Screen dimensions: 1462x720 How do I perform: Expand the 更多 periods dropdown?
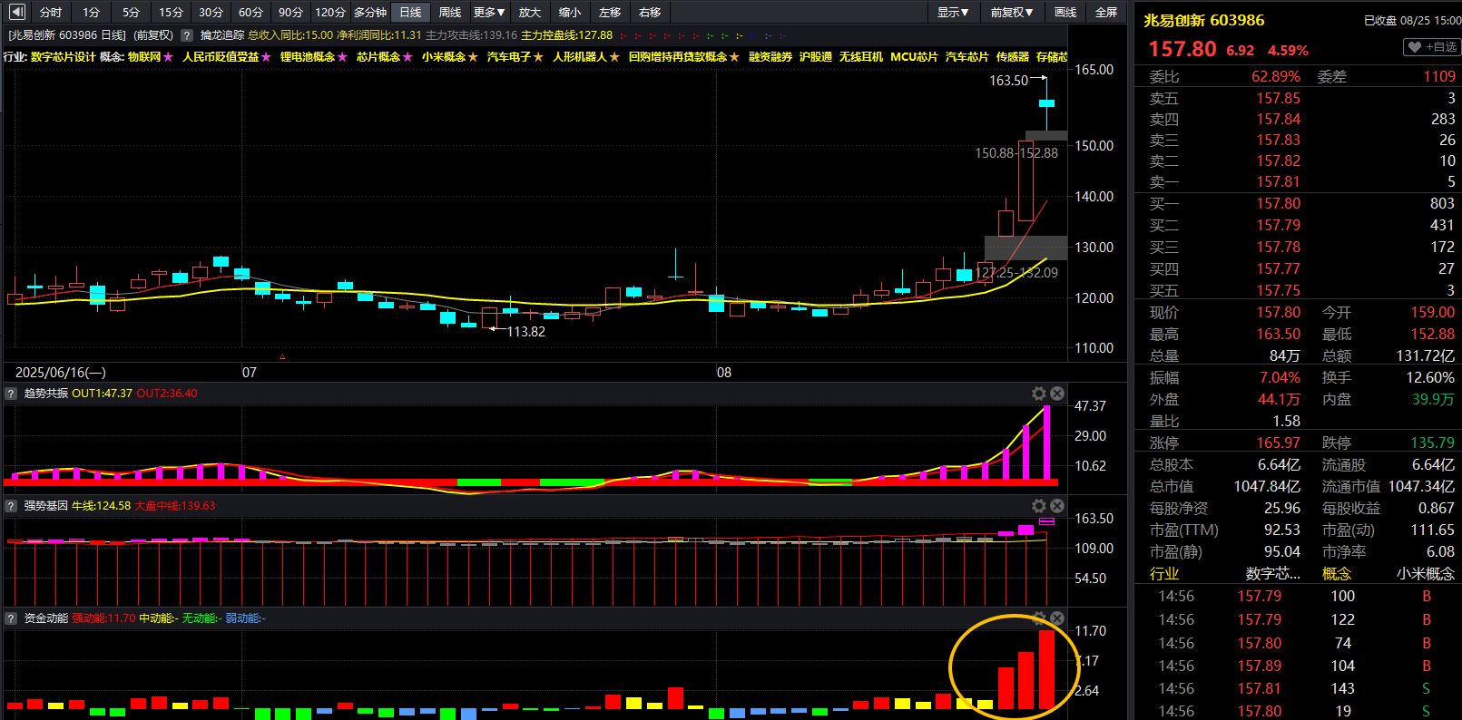click(x=489, y=12)
